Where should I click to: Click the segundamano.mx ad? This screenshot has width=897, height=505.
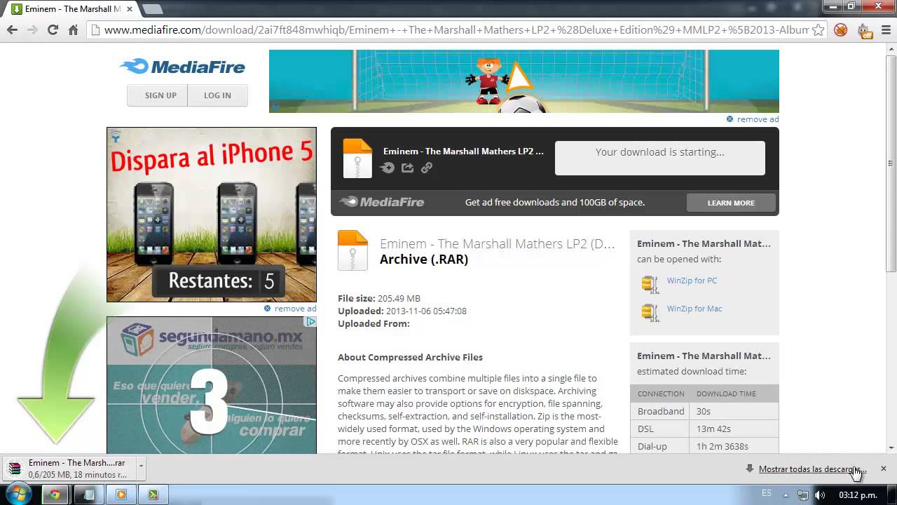tap(212, 385)
